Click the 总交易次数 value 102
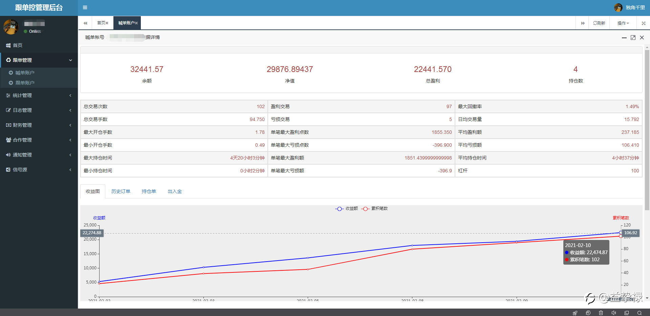Screen dimensions: 650x316 pyautogui.click(x=261, y=106)
